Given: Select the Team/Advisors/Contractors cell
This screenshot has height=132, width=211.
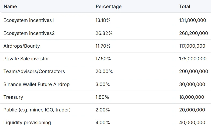Looking at the screenshot, I should (34, 71).
